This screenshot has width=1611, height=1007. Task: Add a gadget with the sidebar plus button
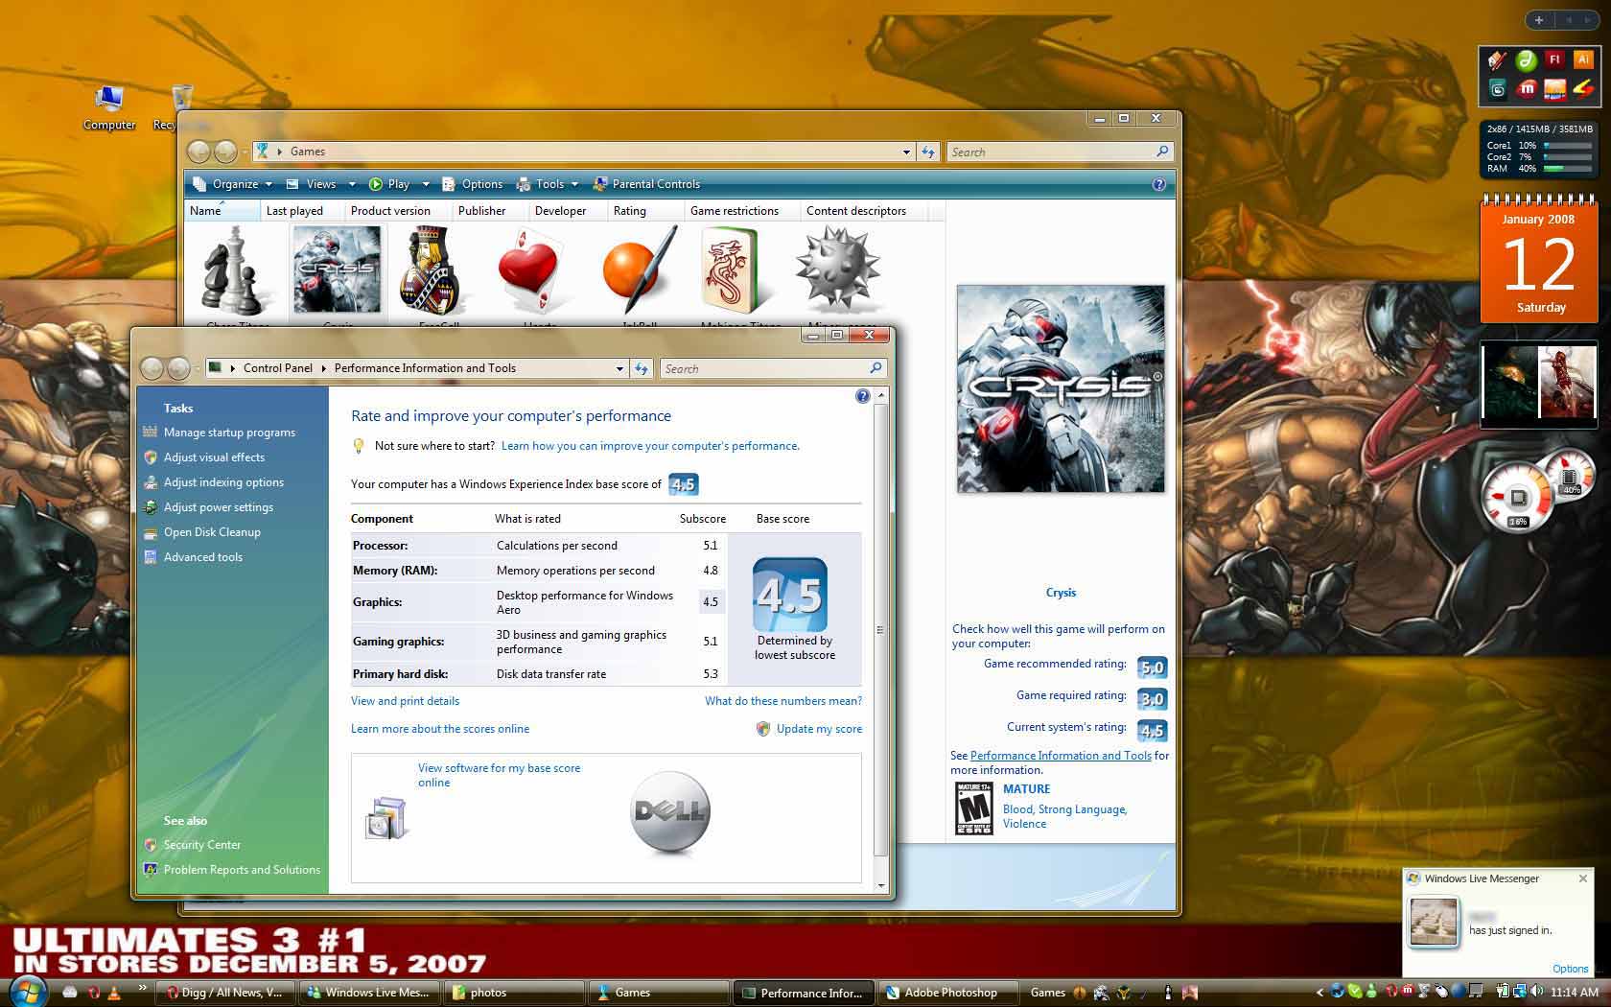1539,20
